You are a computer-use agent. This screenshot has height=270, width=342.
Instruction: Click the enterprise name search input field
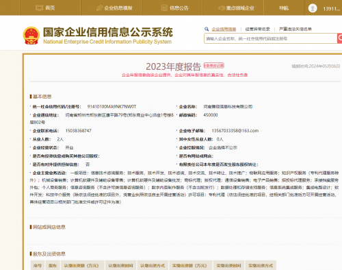(x=271, y=38)
